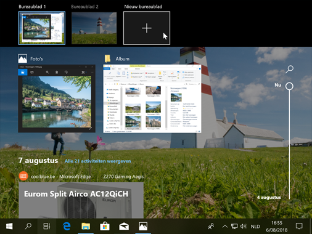Screen dimensions: 312x234
Task: Open the Album explorer window preview
Action: (152, 99)
